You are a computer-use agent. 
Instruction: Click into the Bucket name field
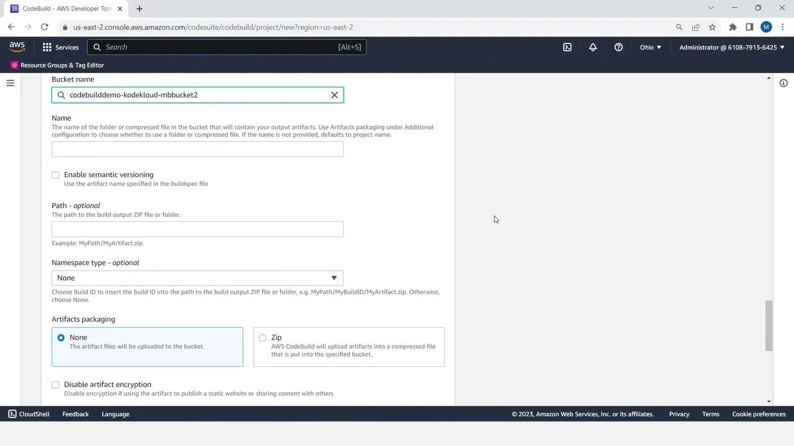tap(197, 95)
